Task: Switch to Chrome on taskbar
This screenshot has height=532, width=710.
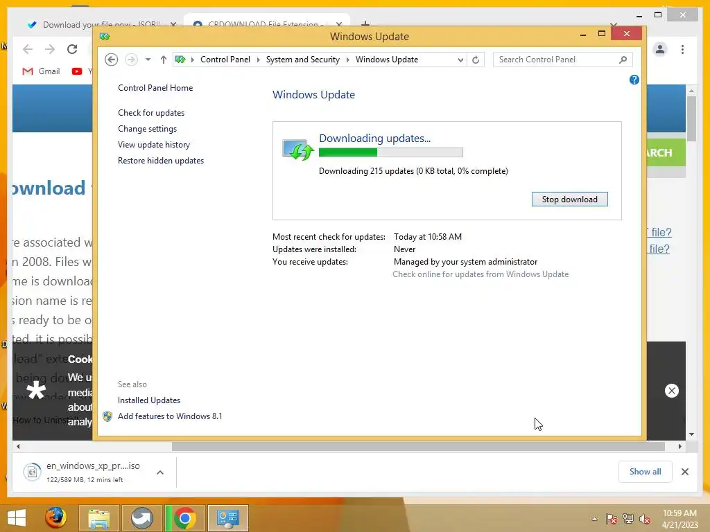Action: pyautogui.click(x=185, y=518)
